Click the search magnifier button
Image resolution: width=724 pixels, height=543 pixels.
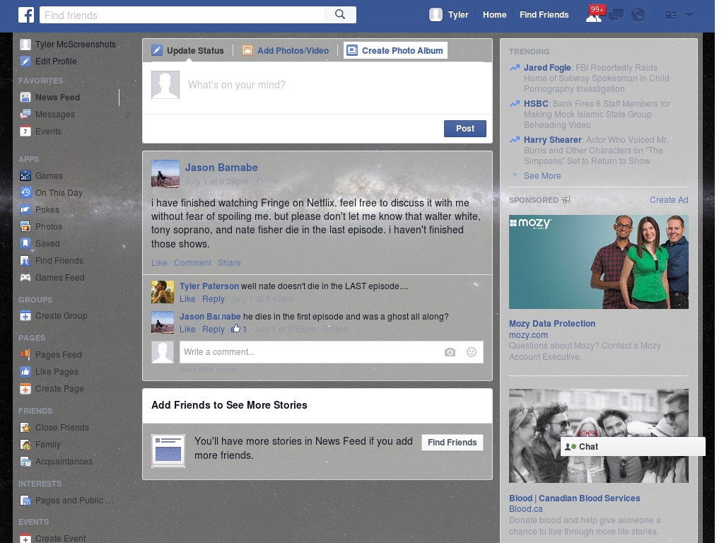pos(340,15)
